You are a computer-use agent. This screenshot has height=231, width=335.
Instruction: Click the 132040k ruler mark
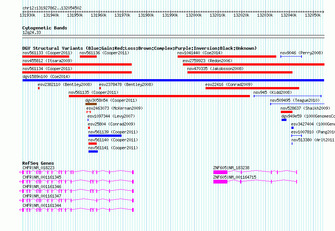[x=289, y=15]
